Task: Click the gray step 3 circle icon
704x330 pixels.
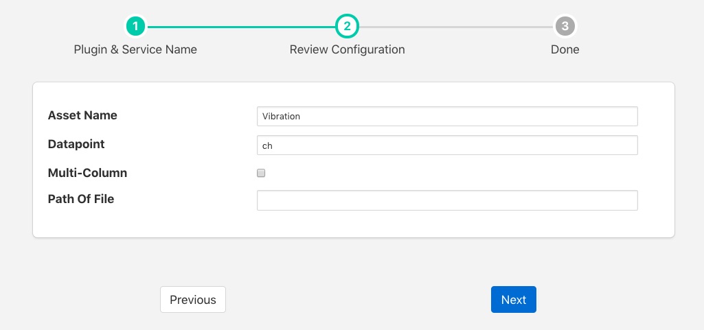Action: 565,27
